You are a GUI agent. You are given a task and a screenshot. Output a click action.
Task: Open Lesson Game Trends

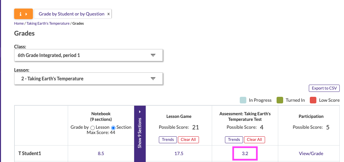pos(168,140)
